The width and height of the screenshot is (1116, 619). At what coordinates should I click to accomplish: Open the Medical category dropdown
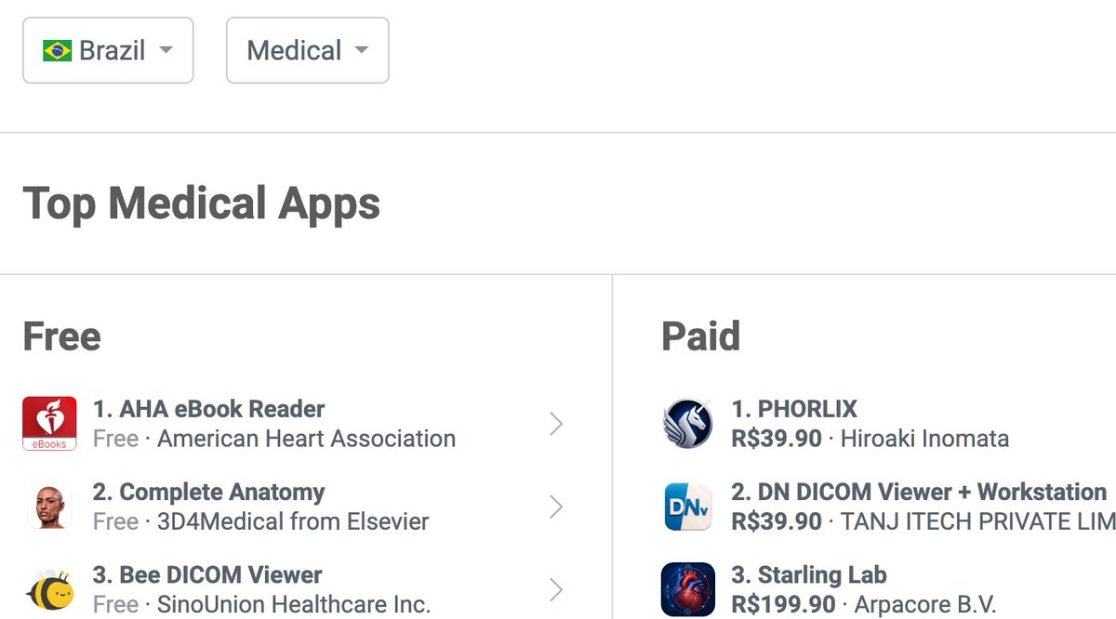[308, 50]
